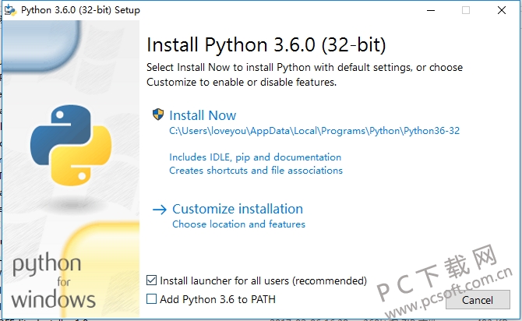Click the shield icon beside Install Now
This screenshot has width=522, height=321.
coord(159,115)
